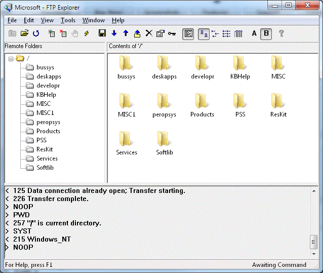Select Binary transfer mode B
This screenshot has width=323, height=273.
click(x=266, y=34)
